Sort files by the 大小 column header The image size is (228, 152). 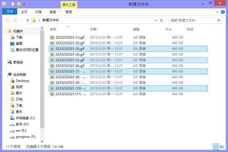pos(168,29)
